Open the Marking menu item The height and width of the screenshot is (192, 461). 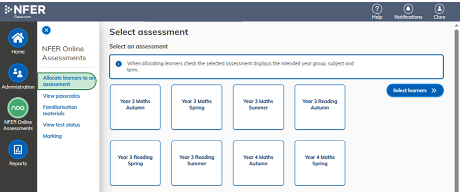pyautogui.click(x=52, y=136)
